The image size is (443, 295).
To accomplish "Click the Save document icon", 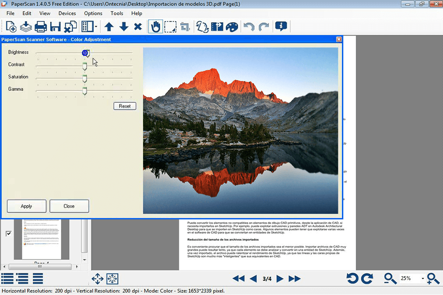I will tap(55, 26).
